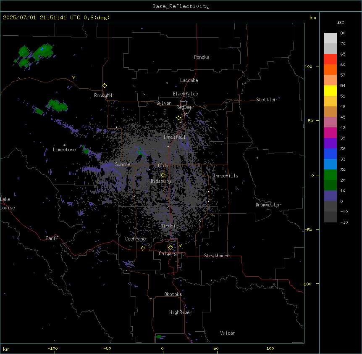Screen dimensions: 362x354
Task: Select the Lacombe city label
Action: tap(189, 80)
